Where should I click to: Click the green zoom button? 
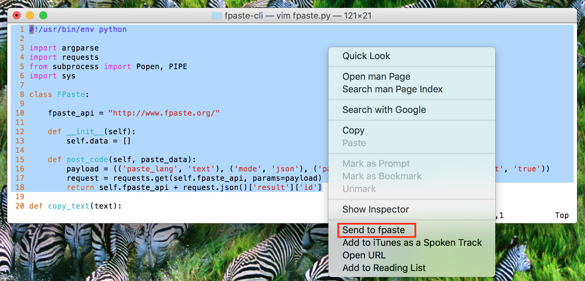pos(43,15)
